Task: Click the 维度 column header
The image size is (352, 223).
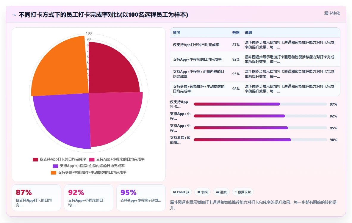Action: pos(176,32)
